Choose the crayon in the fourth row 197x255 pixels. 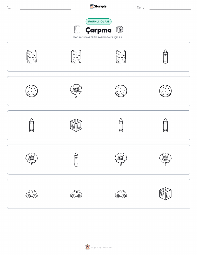76,160
